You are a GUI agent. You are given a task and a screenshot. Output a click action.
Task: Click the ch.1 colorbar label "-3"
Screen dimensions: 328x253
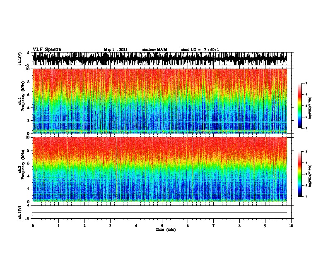306,83
